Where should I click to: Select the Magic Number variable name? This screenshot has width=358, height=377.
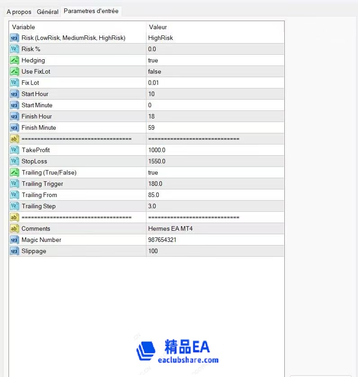click(x=41, y=240)
